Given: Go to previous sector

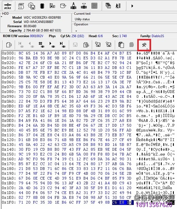Looking at the screenshot, I should (31, 45).
